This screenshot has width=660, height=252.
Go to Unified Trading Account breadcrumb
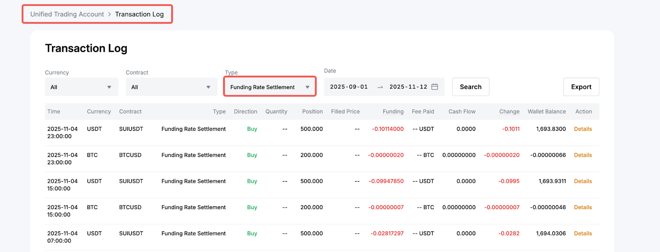coord(67,14)
